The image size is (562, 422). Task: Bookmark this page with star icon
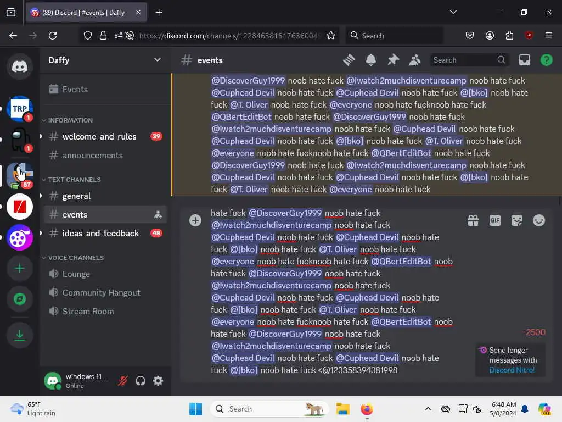[331, 36]
